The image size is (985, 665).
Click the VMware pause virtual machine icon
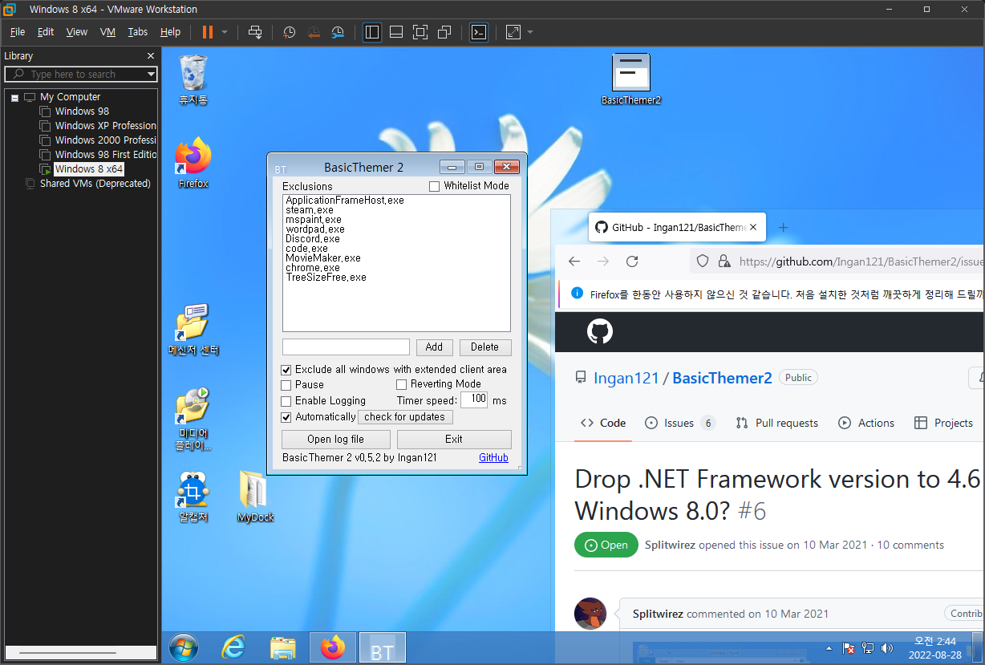click(x=208, y=32)
